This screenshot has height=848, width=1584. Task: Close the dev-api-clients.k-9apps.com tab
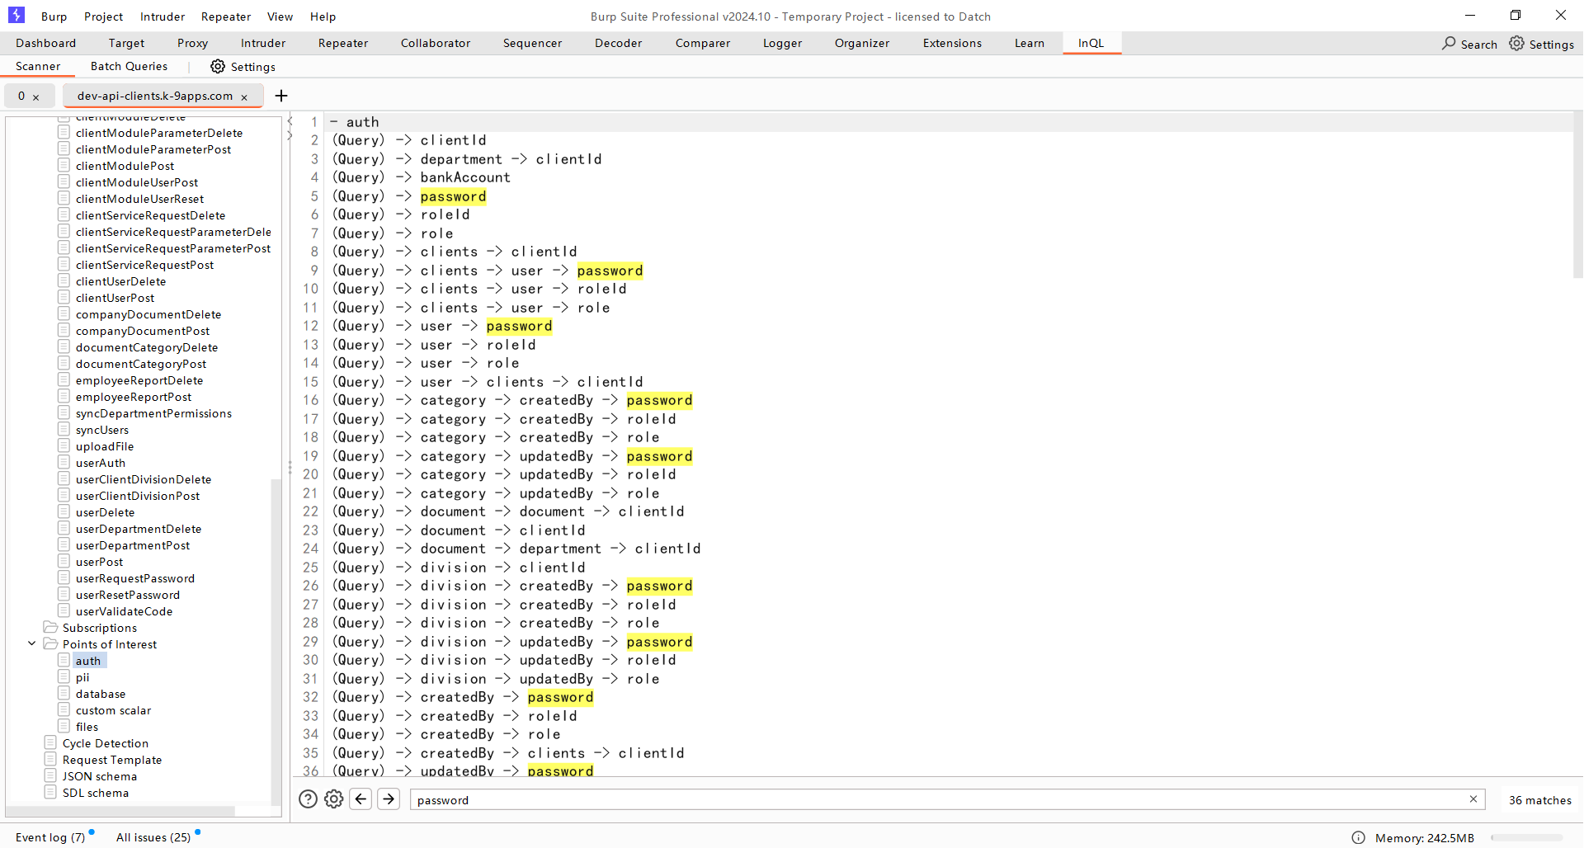tap(244, 97)
